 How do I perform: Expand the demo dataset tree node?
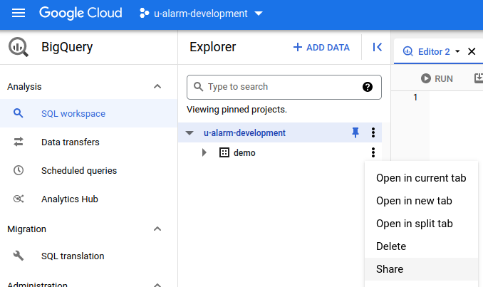pos(204,152)
